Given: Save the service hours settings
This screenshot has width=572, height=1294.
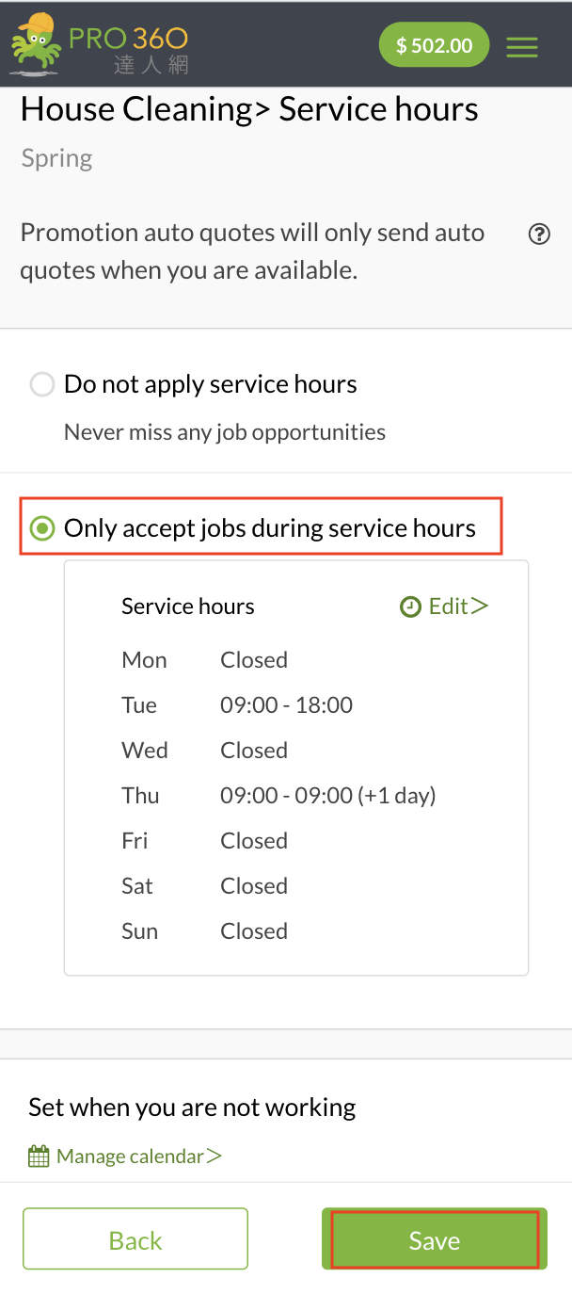Looking at the screenshot, I should (x=434, y=1240).
